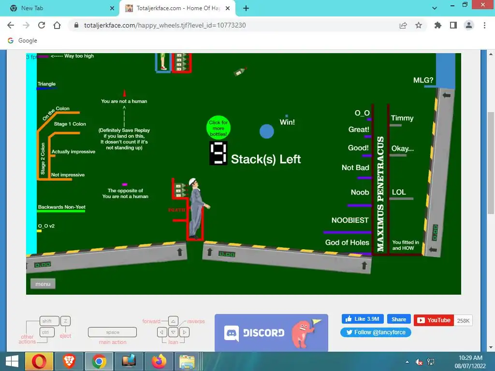
Task: Click the scrollbar down arrow
Action: [x=491, y=347]
